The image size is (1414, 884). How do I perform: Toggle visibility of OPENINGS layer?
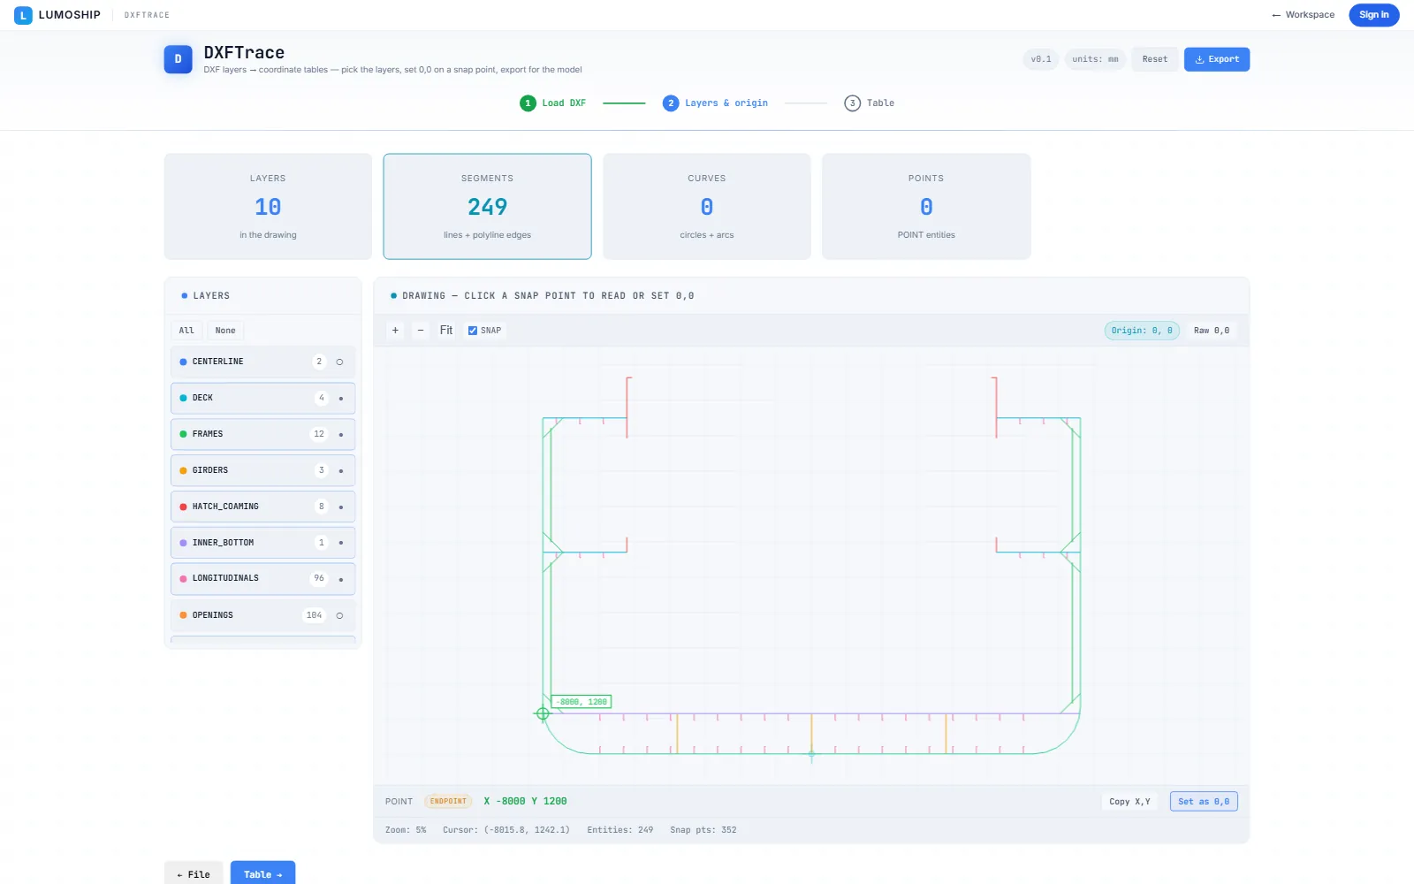339,615
